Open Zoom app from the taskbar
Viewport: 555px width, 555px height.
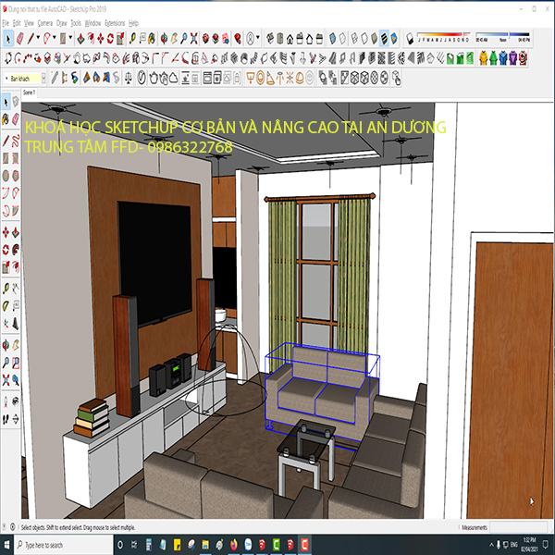pos(248,545)
